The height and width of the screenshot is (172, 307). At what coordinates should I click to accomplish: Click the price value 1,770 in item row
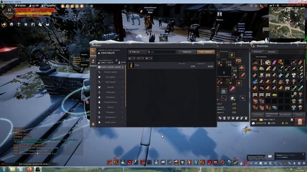pyautogui.click(x=193, y=66)
